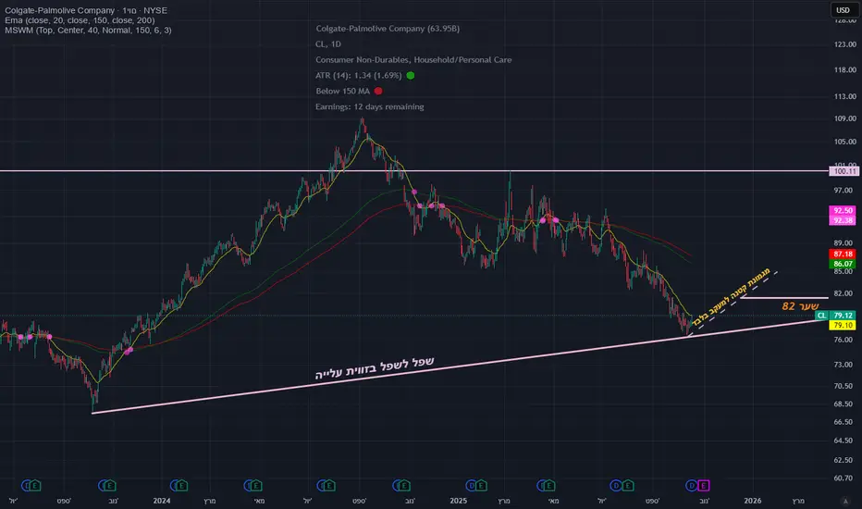Click the pink 92.38 price label

[843, 220]
